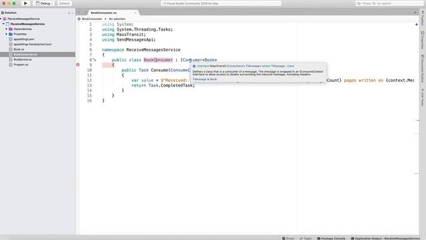Image resolution: width=426 pixels, height=240 pixels.
Task: Click the Solution pad header icon
Action: click(3, 13)
